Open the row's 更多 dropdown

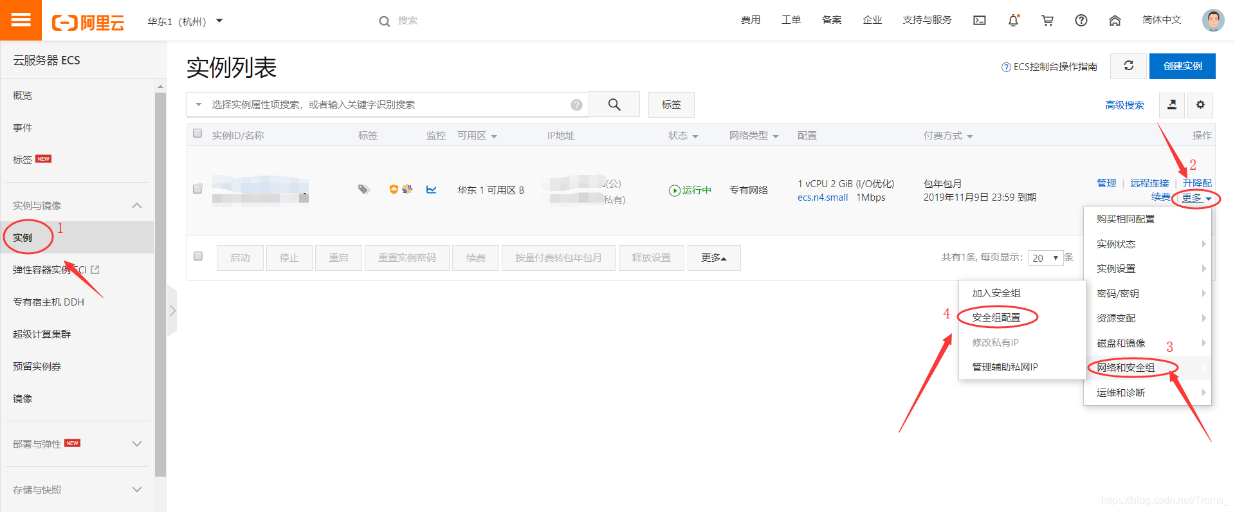1196,198
